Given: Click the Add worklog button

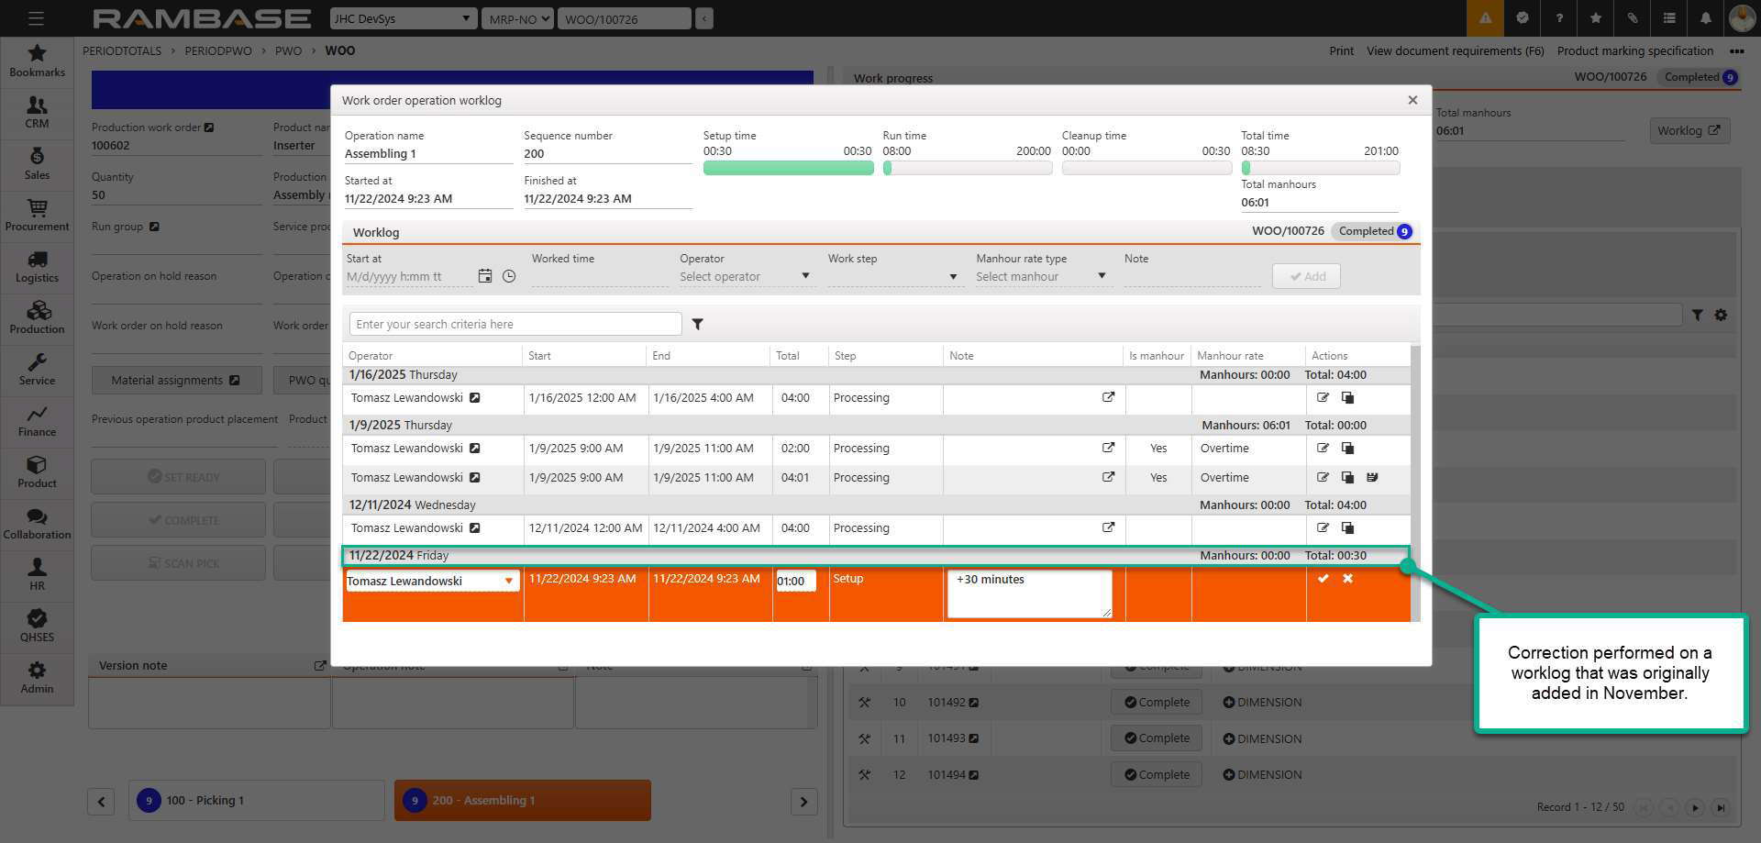Looking at the screenshot, I should (1306, 276).
